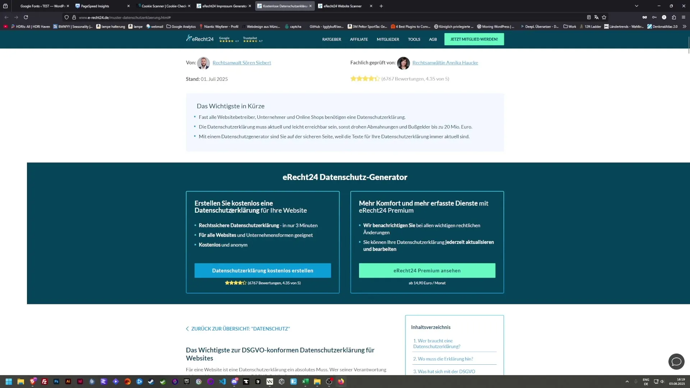The image size is (690, 388).
Task: Open Rechtsanwalt Sören Siebert profile link
Action: [x=241, y=63]
